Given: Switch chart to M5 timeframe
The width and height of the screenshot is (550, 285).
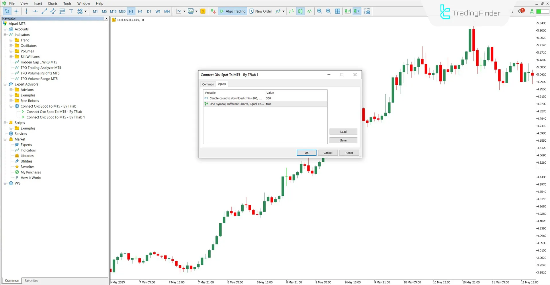Looking at the screenshot, I should click(x=104, y=11).
